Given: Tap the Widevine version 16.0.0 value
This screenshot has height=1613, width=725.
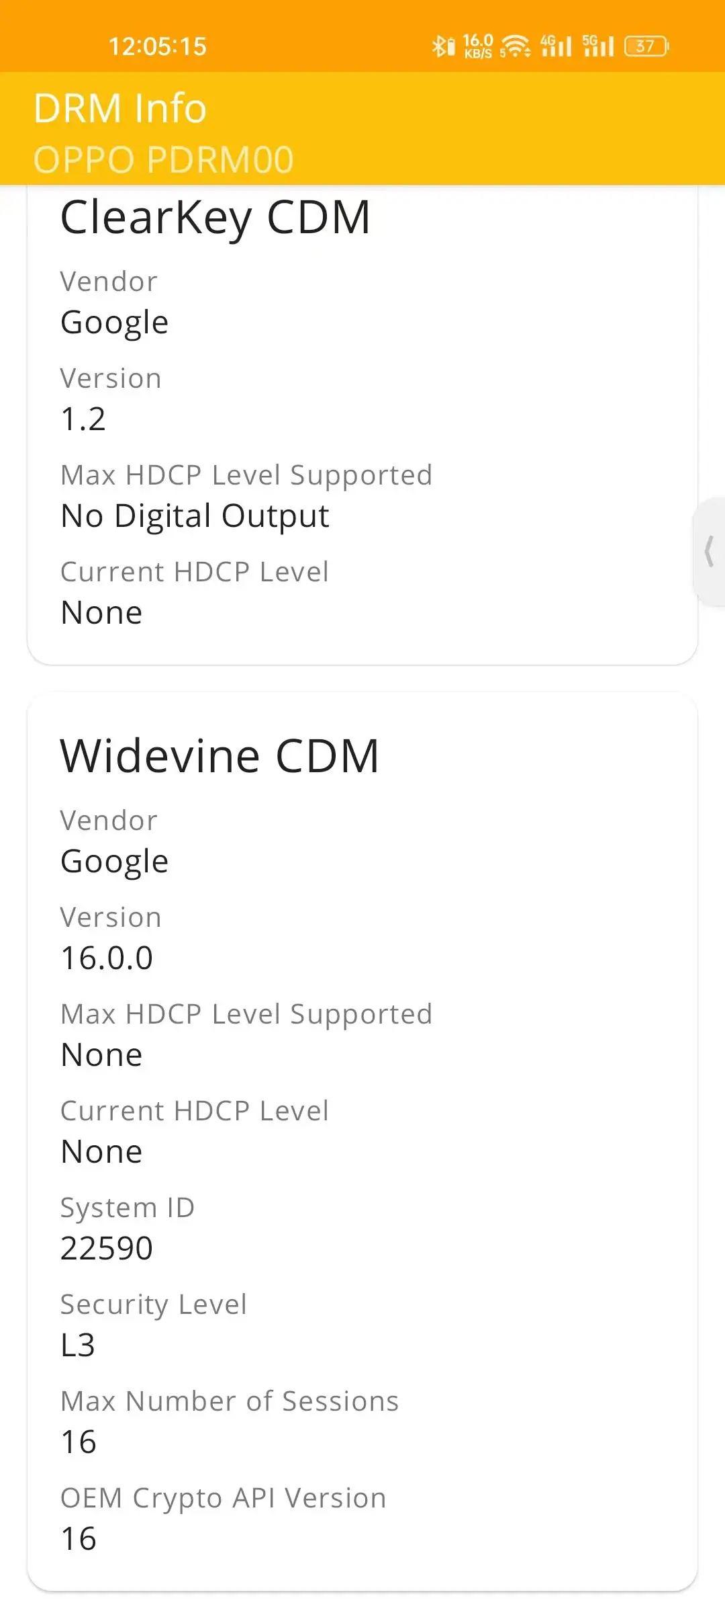Looking at the screenshot, I should (107, 958).
